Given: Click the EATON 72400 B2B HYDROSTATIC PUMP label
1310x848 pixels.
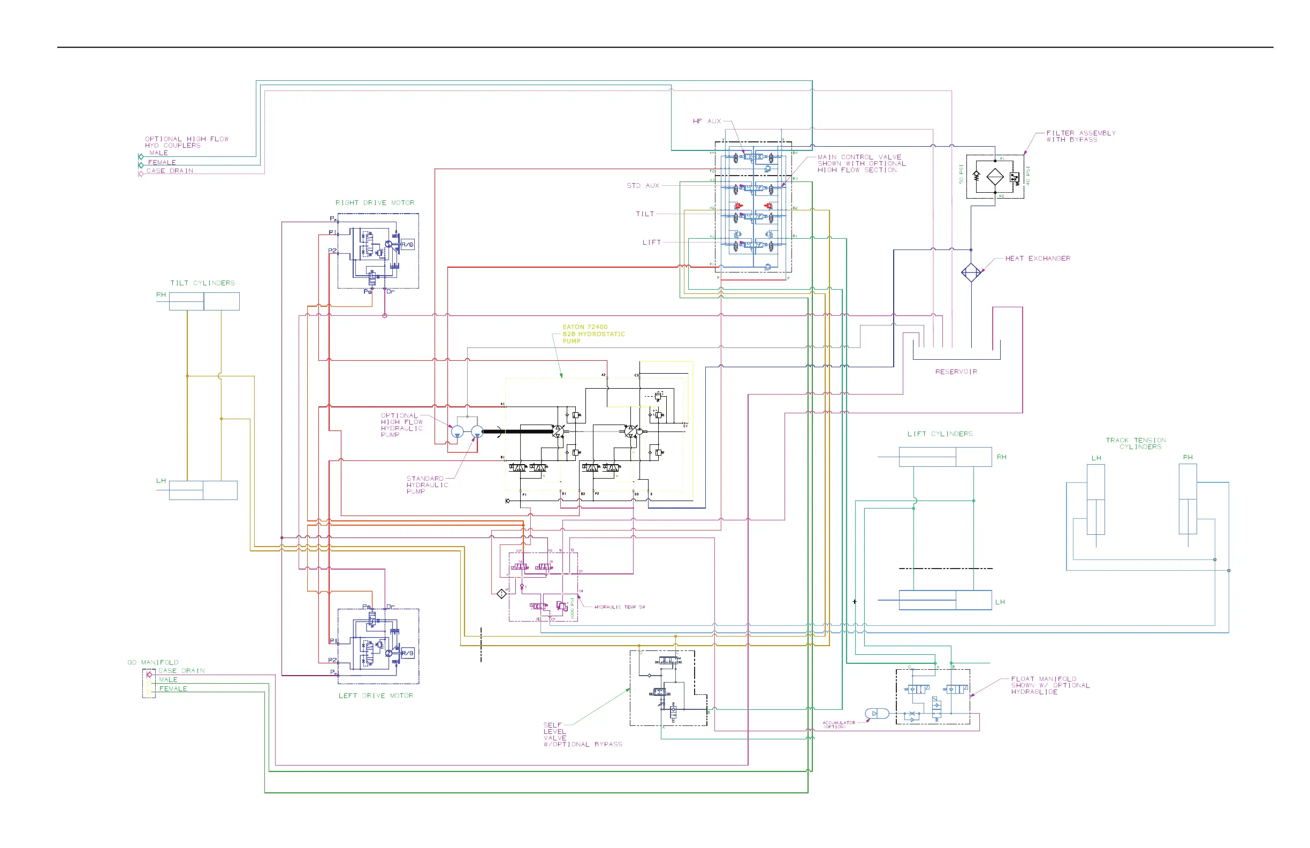Looking at the screenshot, I should [x=593, y=334].
